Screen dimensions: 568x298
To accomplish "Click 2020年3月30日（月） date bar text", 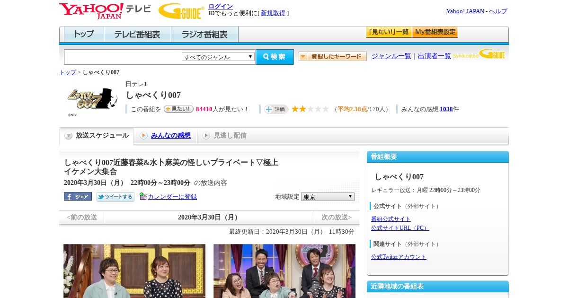I will tap(209, 218).
